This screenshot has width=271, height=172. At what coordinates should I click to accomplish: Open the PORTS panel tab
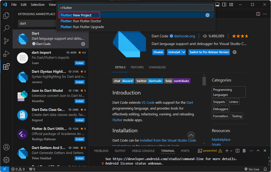pyautogui.click(x=185, y=151)
